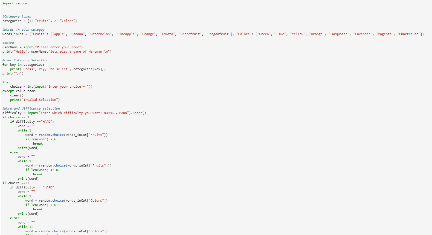Click the 'words_inCat' variable name in its definition
432x235 pixels.
tap(13, 34)
